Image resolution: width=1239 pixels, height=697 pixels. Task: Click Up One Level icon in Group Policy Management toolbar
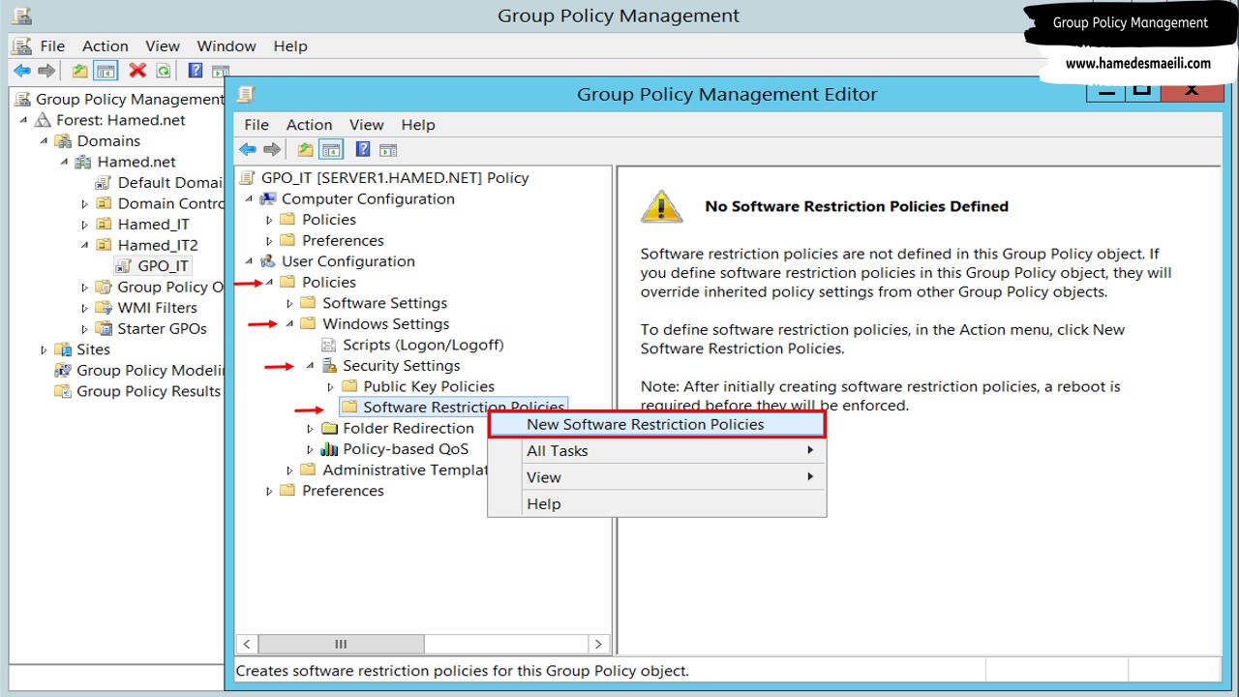click(x=80, y=71)
